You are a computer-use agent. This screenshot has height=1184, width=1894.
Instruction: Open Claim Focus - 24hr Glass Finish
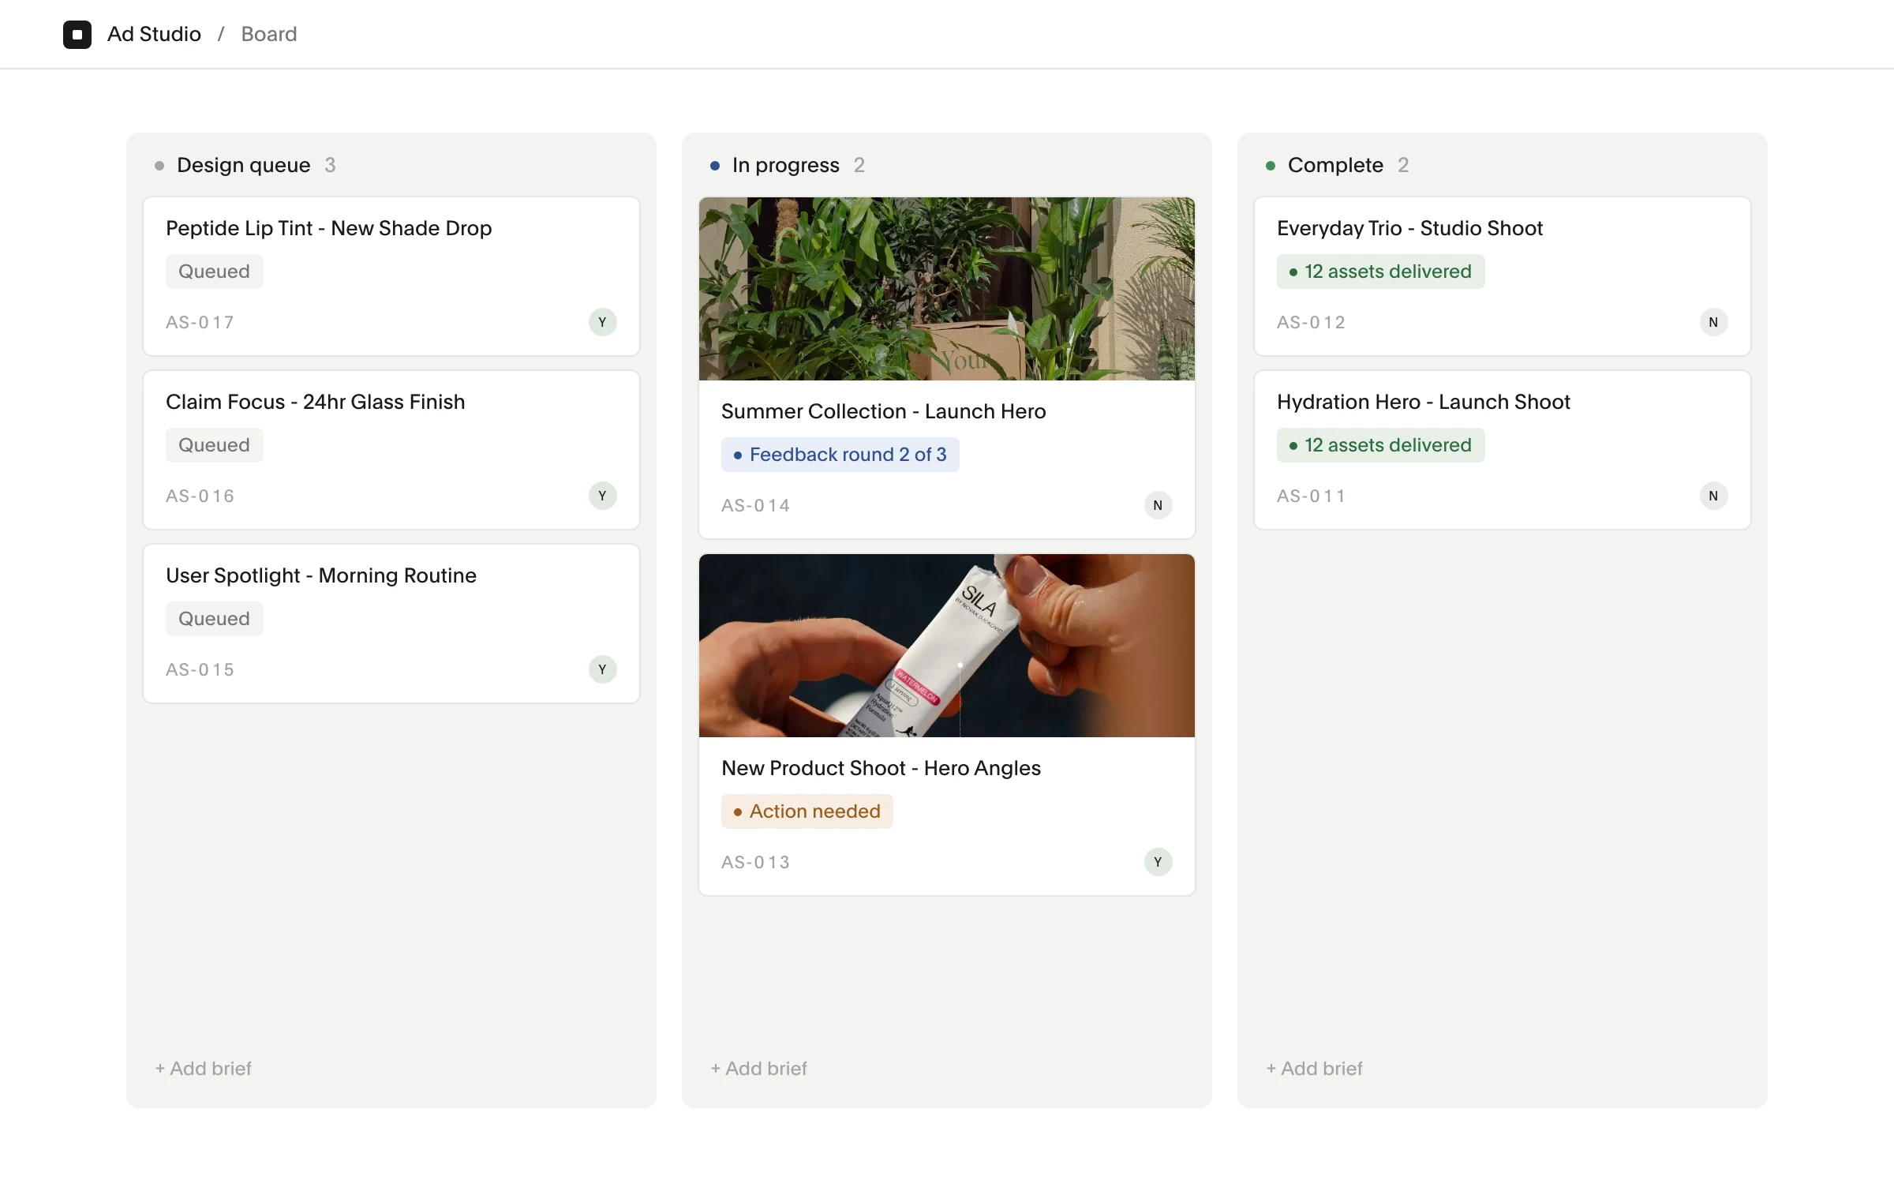pos(316,402)
